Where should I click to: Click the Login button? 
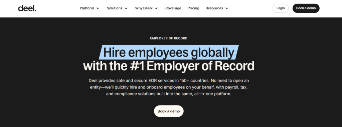pyautogui.click(x=281, y=8)
